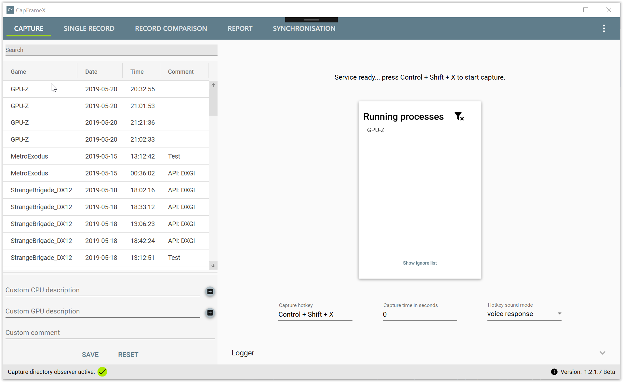Viewport: 623px width, 382px height.
Task: Focus the Search field
Action: click(111, 50)
